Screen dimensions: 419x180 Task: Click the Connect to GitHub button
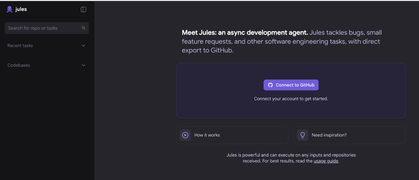pos(291,85)
